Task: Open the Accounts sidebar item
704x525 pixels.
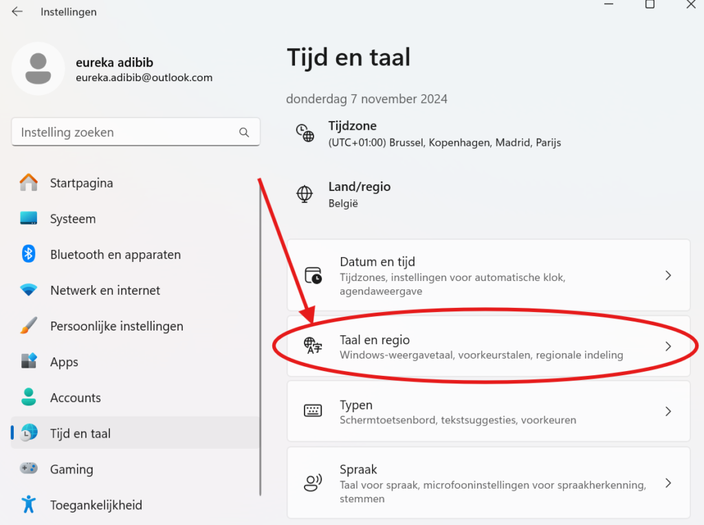Action: click(76, 398)
